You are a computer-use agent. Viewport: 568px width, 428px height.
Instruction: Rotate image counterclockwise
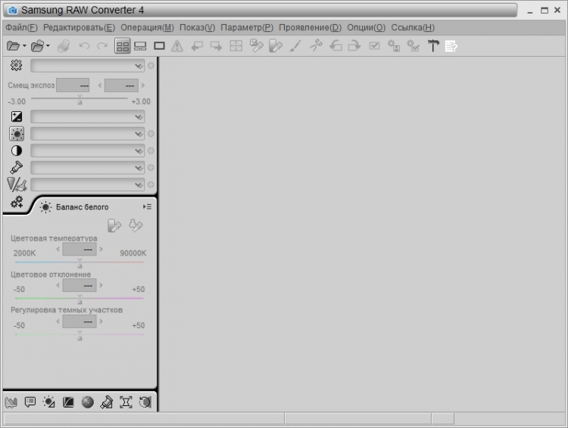pos(335,46)
